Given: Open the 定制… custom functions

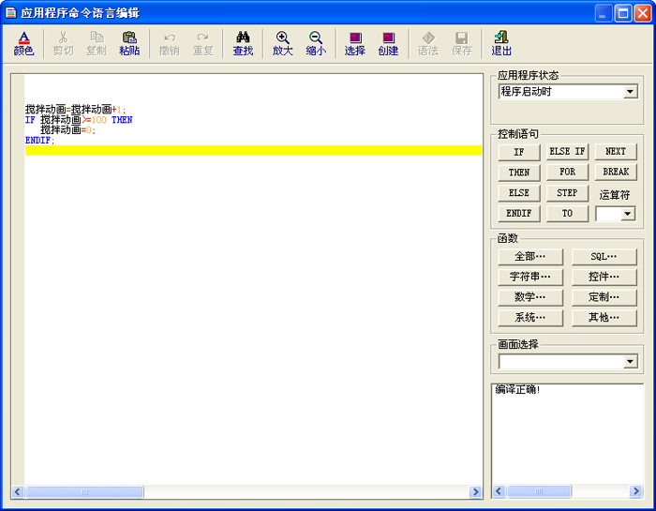Looking at the screenshot, I should [x=604, y=297].
